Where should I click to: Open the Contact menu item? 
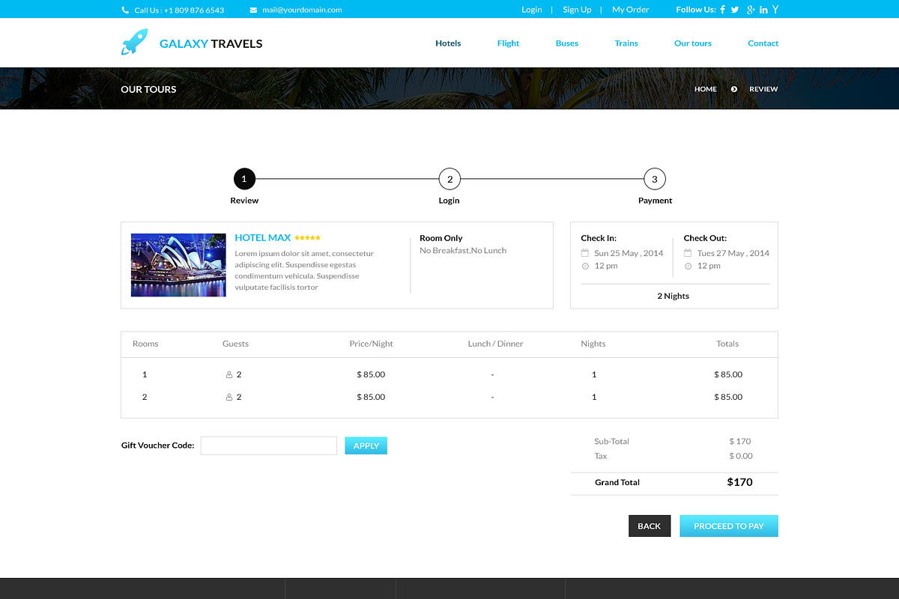[x=763, y=43]
